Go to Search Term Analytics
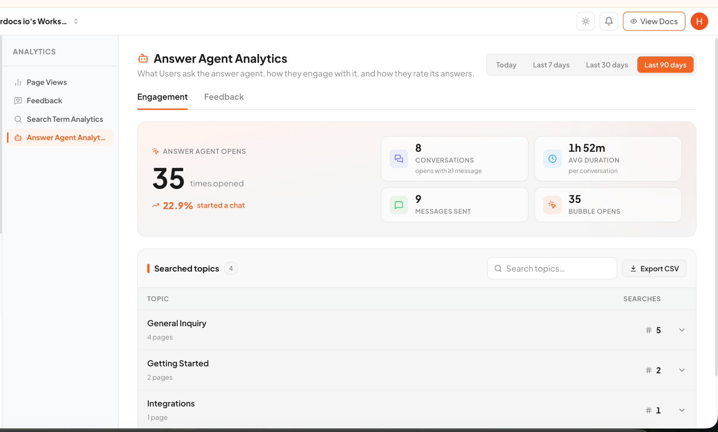Image resolution: width=718 pixels, height=432 pixels. click(60, 119)
